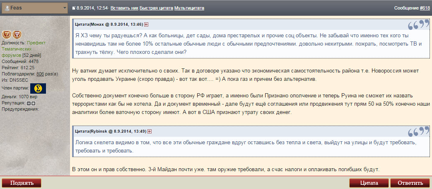The height and width of the screenshot is (189, 432).
Task: Click the Ответить button
Action: point(410,183)
